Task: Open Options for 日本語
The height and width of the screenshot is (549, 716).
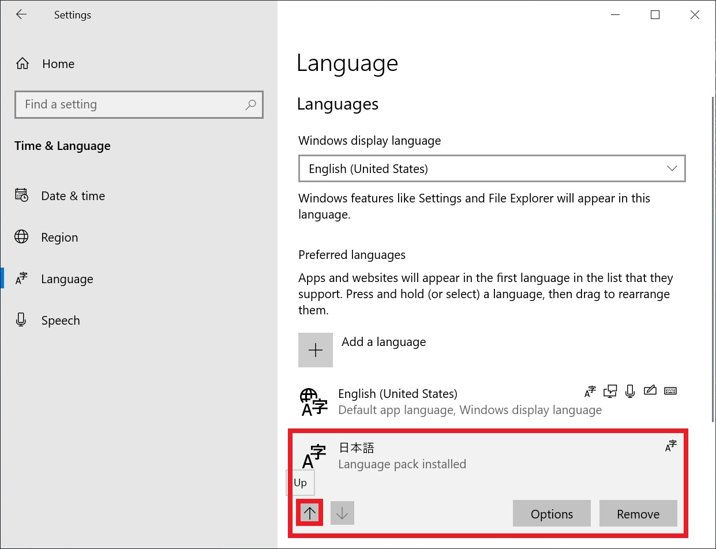Action: 552,514
